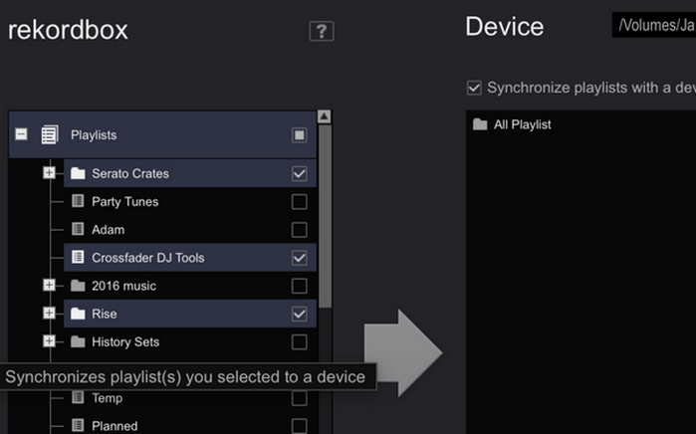The height and width of the screenshot is (434, 696).
Task: Click the Playlists list icon
Action: 50,134
